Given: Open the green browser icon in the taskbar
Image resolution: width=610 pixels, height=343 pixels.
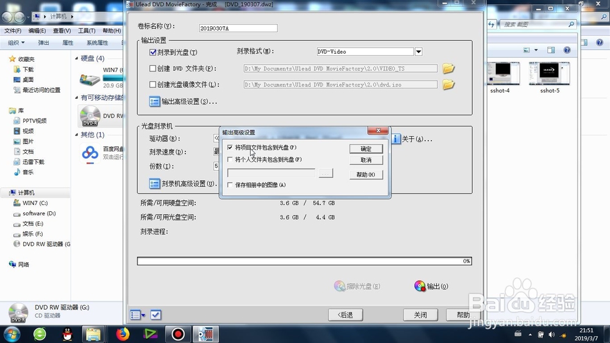Looking at the screenshot, I should click(x=40, y=334).
